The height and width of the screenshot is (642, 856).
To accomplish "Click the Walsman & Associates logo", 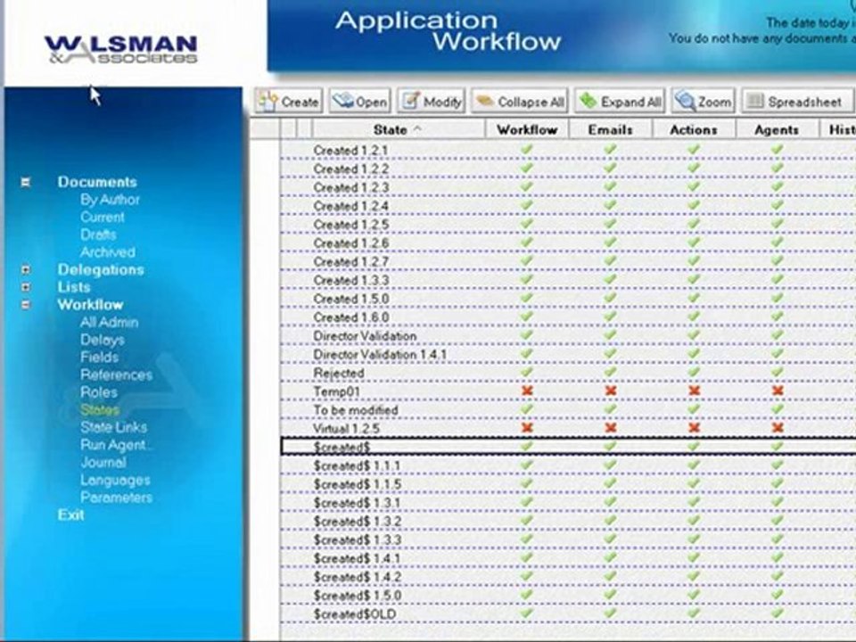I will click(120, 49).
